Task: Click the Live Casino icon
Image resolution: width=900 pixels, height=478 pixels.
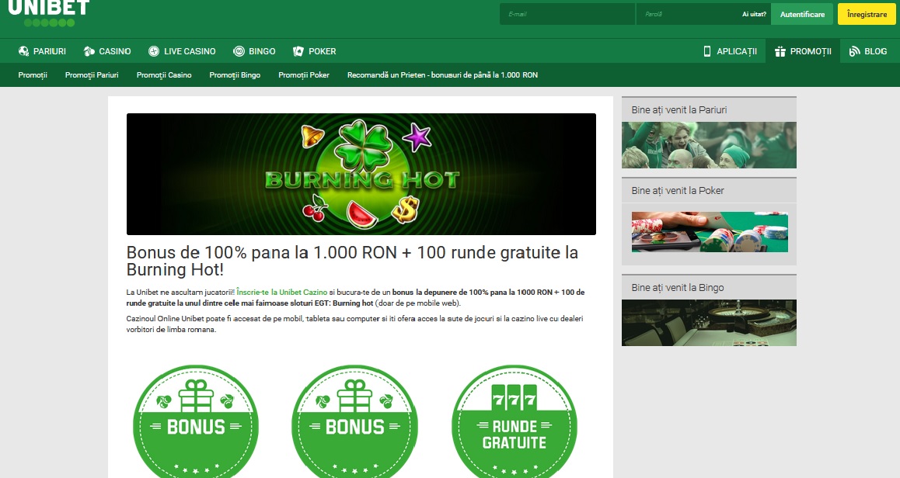Action: coord(154,51)
